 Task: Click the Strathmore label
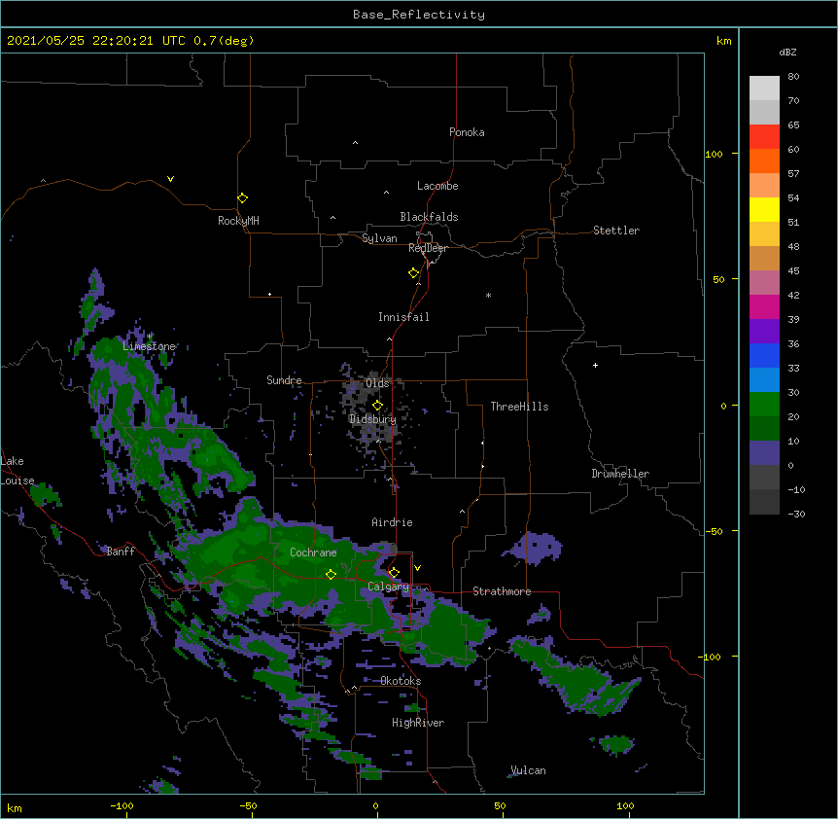(502, 591)
